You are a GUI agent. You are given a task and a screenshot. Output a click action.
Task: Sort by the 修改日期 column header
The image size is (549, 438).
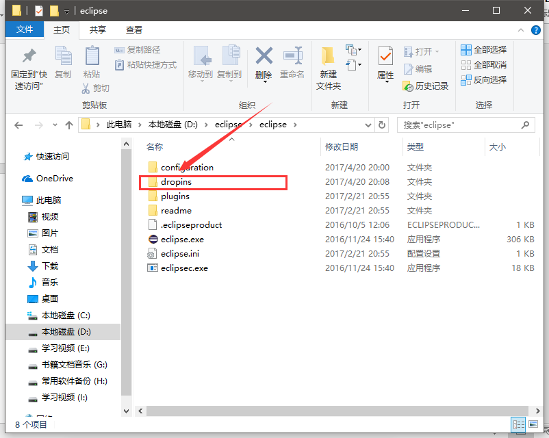coord(342,147)
